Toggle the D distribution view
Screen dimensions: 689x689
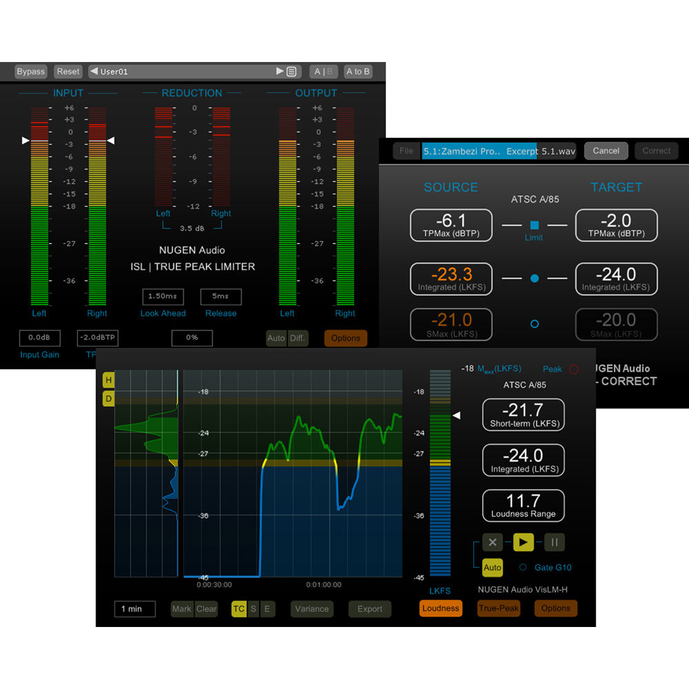(108, 398)
